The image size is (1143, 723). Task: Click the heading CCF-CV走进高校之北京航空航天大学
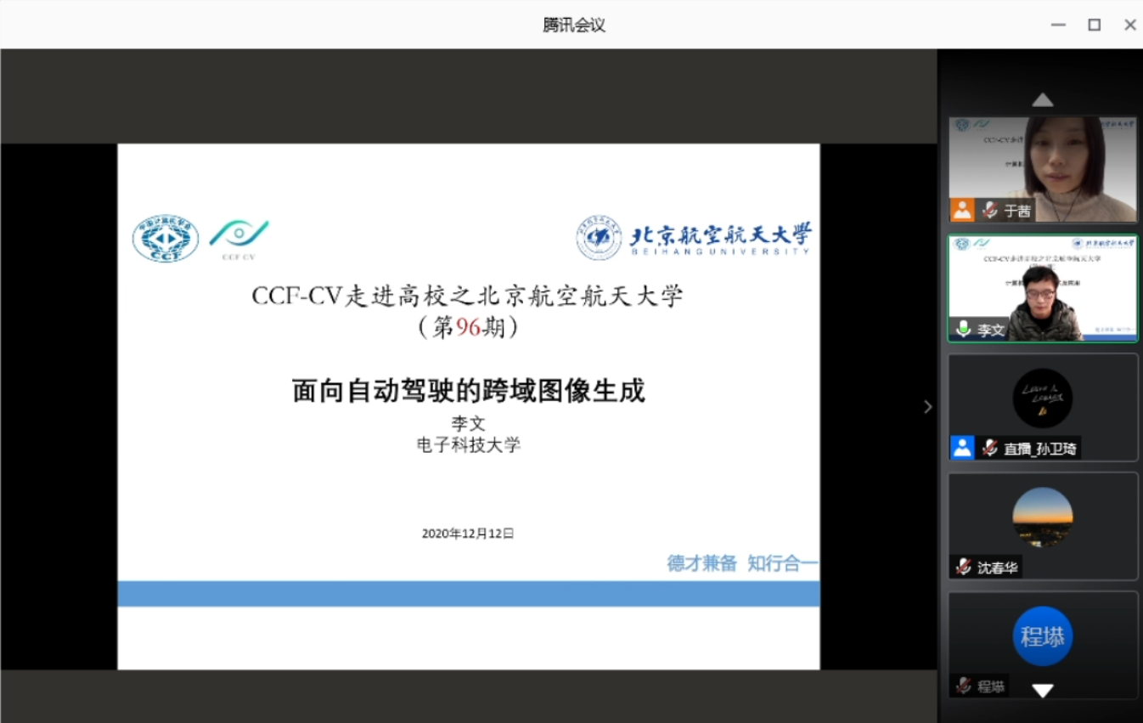click(468, 297)
